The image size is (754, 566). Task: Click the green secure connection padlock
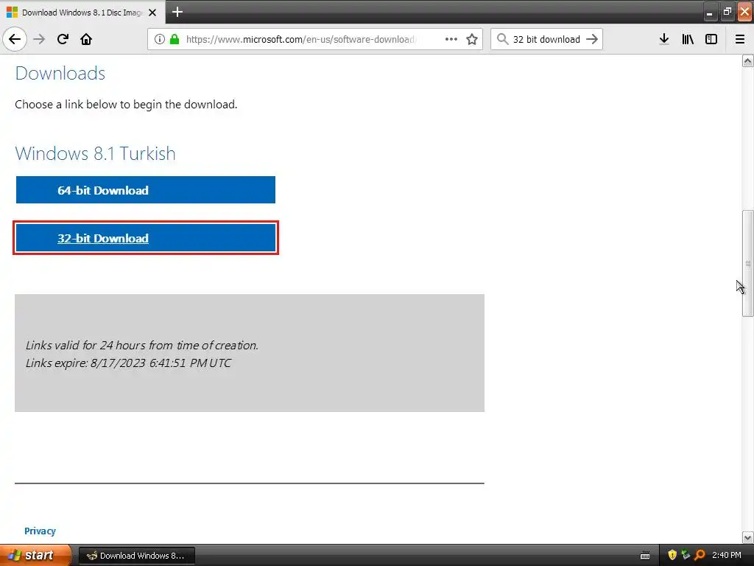coord(175,39)
